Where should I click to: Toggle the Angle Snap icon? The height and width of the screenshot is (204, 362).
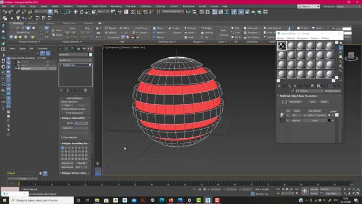pyautogui.click(x=139, y=12)
